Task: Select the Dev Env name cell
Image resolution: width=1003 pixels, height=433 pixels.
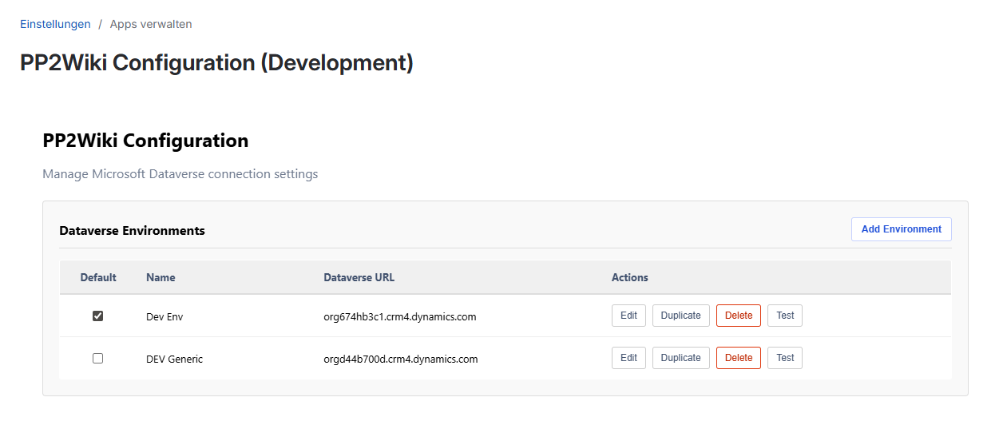Action: point(165,316)
